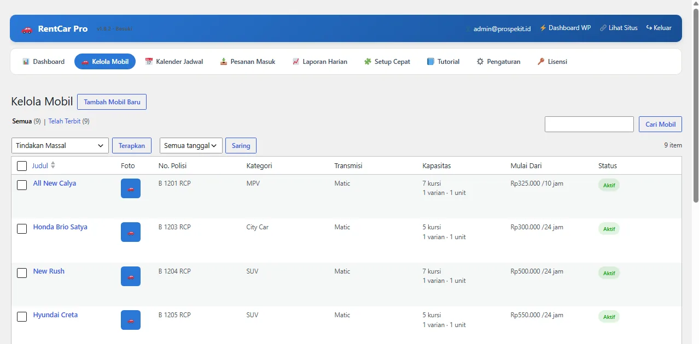Expand the Tindakan Massal dropdown

(60, 146)
